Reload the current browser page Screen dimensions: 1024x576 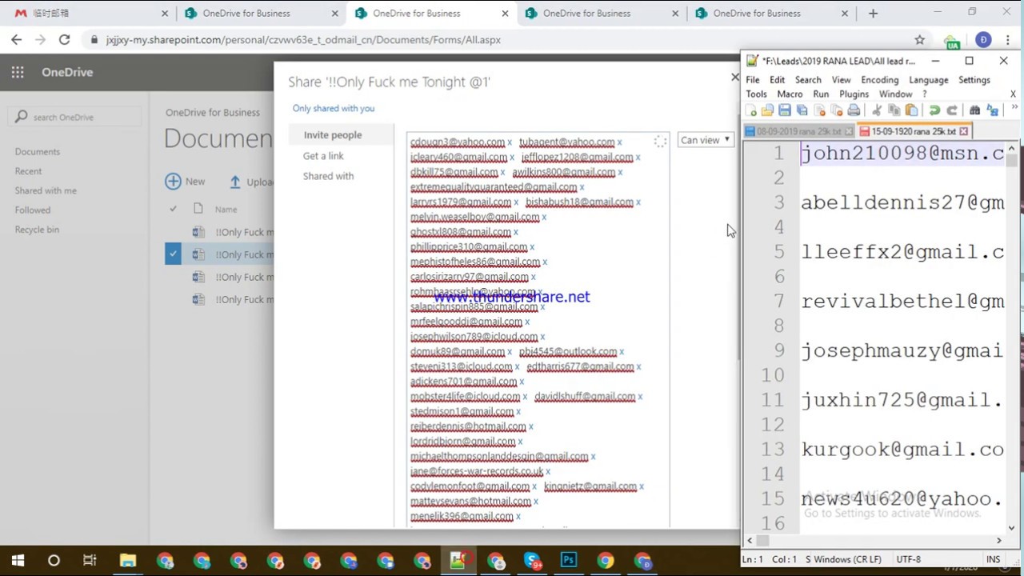click(x=64, y=39)
